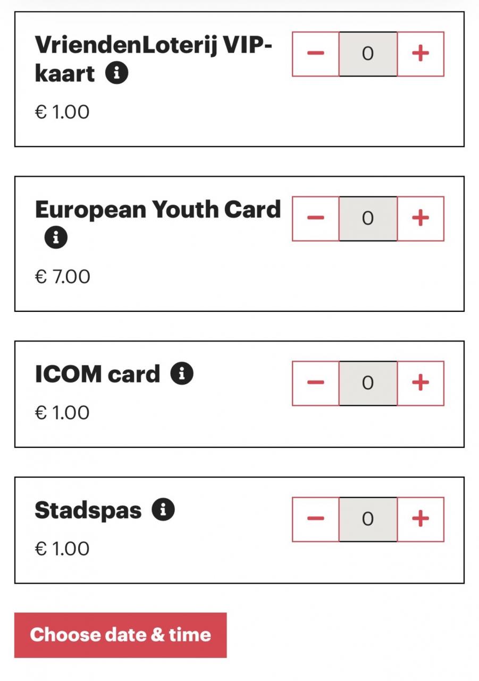View Stadspas information icon

coord(163,510)
